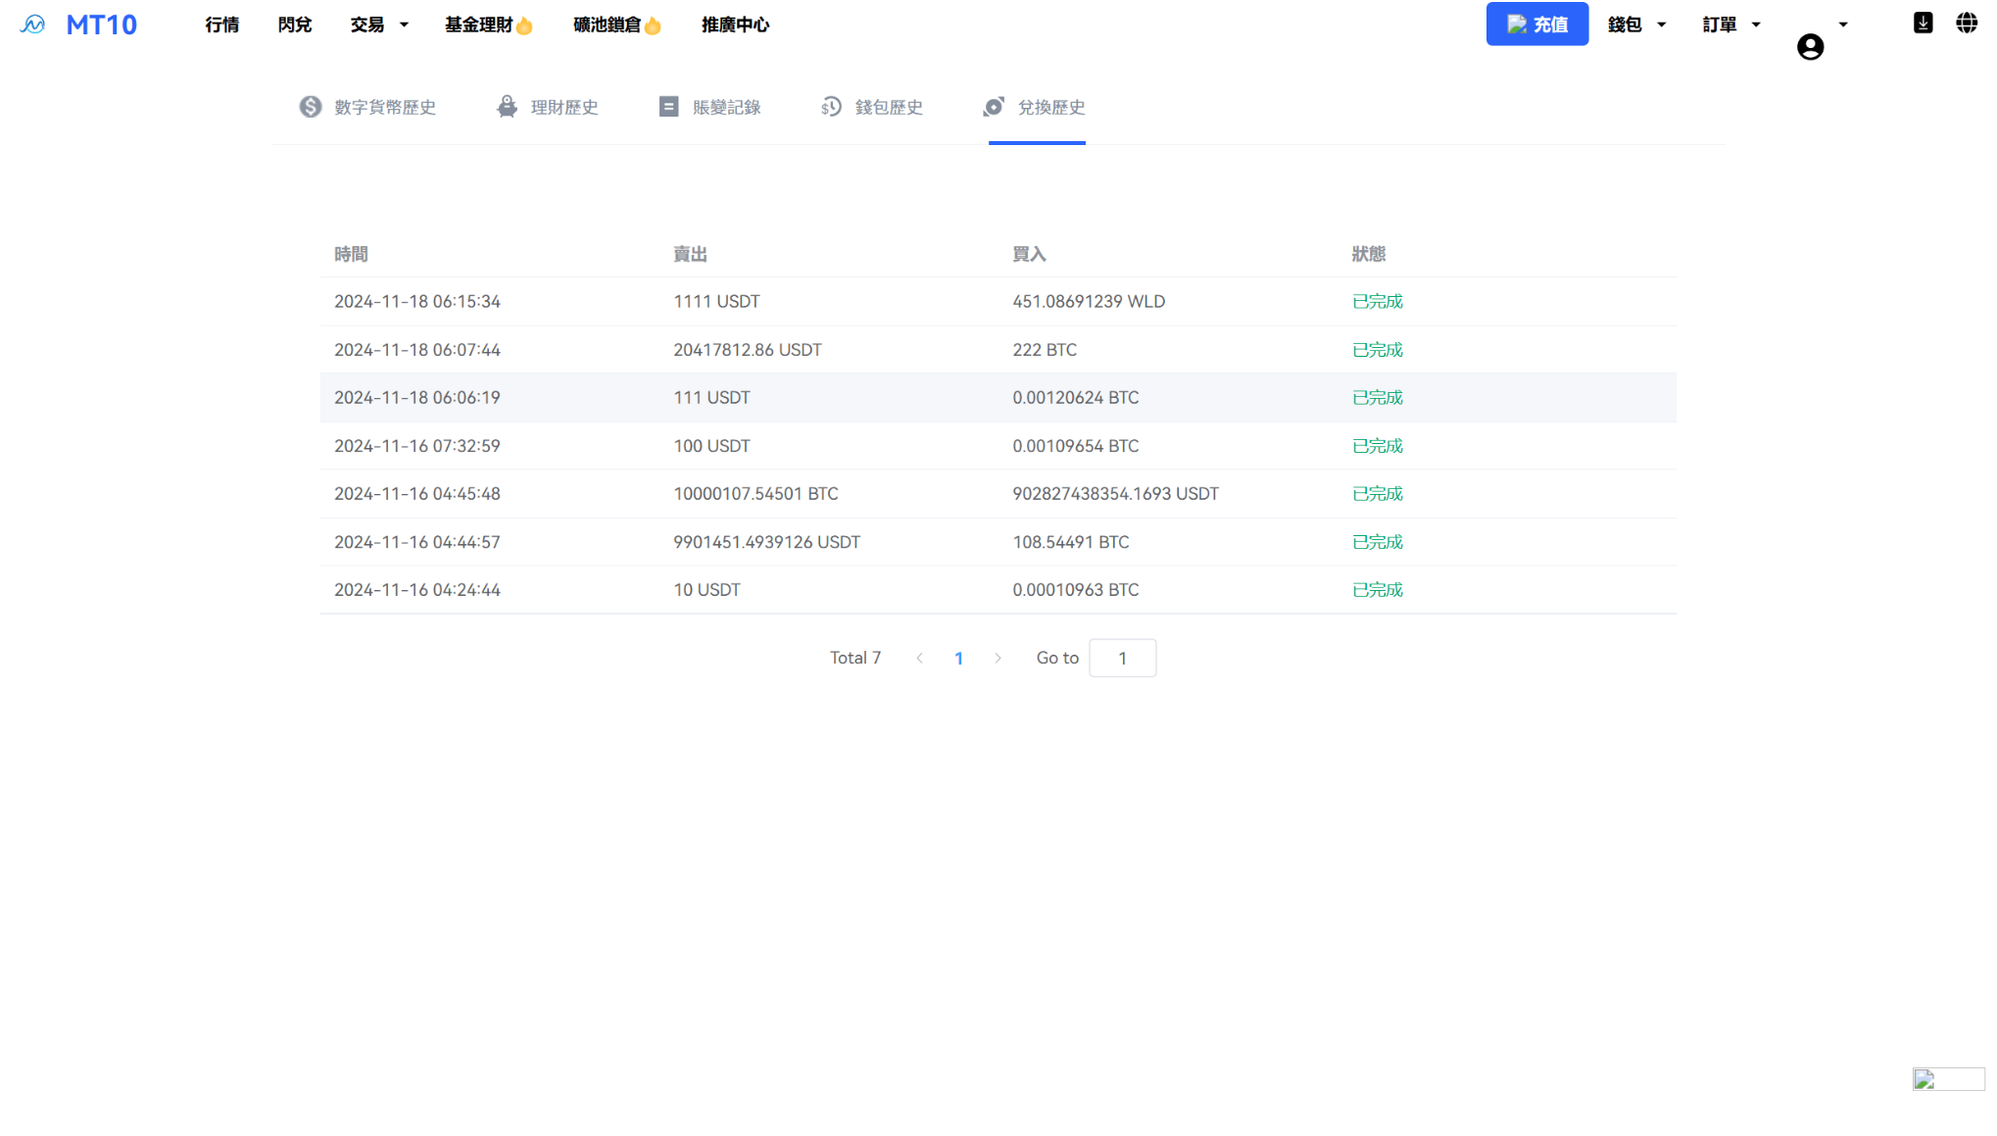This screenshot has width=1997, height=1136.
Task: Click the MT10 brand text link
Action: (102, 25)
